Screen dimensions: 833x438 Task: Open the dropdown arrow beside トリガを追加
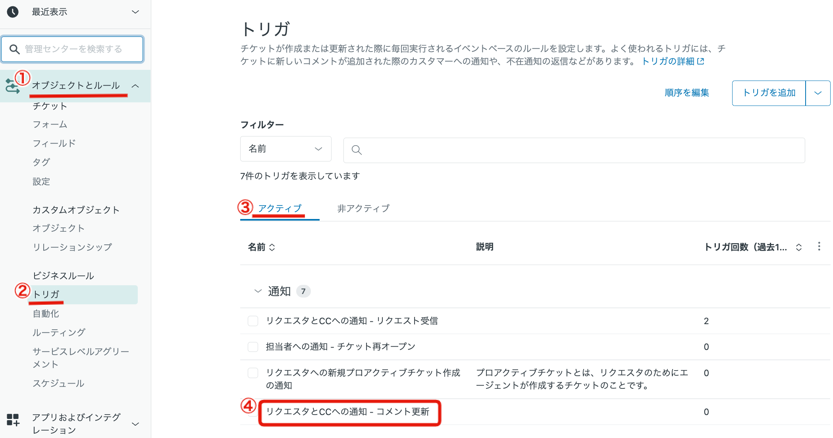tap(818, 93)
